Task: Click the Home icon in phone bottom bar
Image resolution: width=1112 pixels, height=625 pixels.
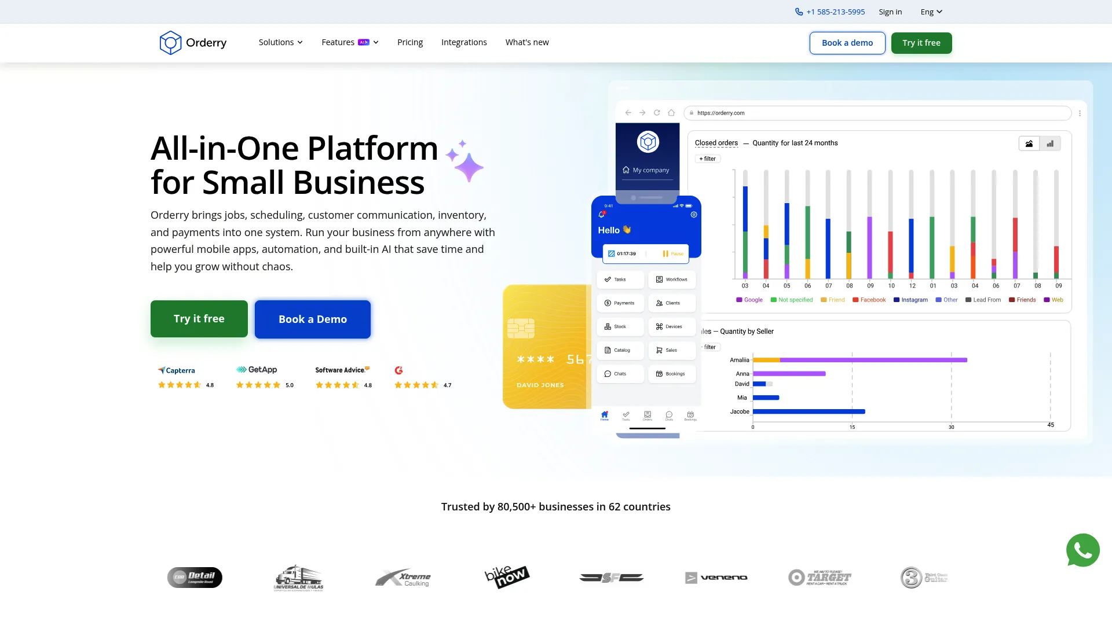Action: 605,416
